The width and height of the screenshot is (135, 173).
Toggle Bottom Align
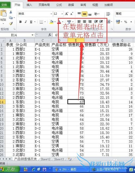coord(90,14)
